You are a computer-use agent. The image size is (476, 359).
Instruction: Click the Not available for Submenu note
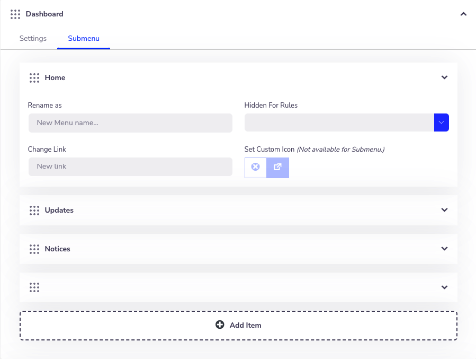tap(340, 149)
